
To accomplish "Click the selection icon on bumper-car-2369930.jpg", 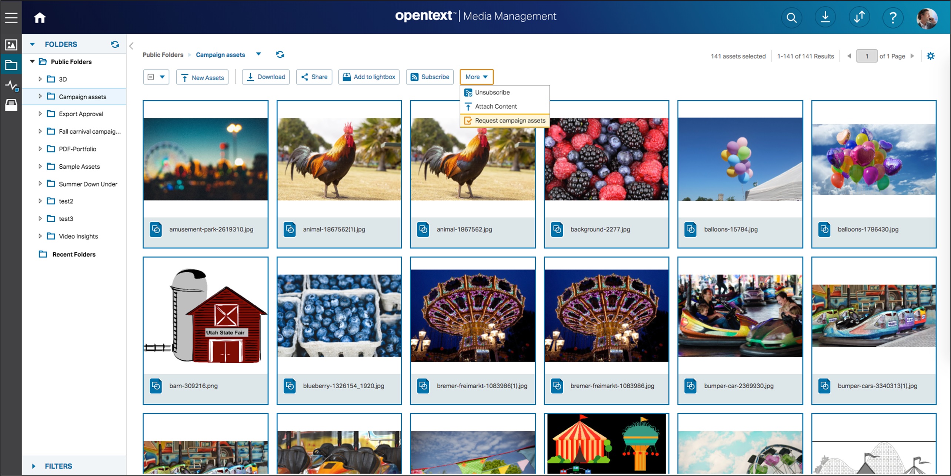I will click(x=691, y=386).
